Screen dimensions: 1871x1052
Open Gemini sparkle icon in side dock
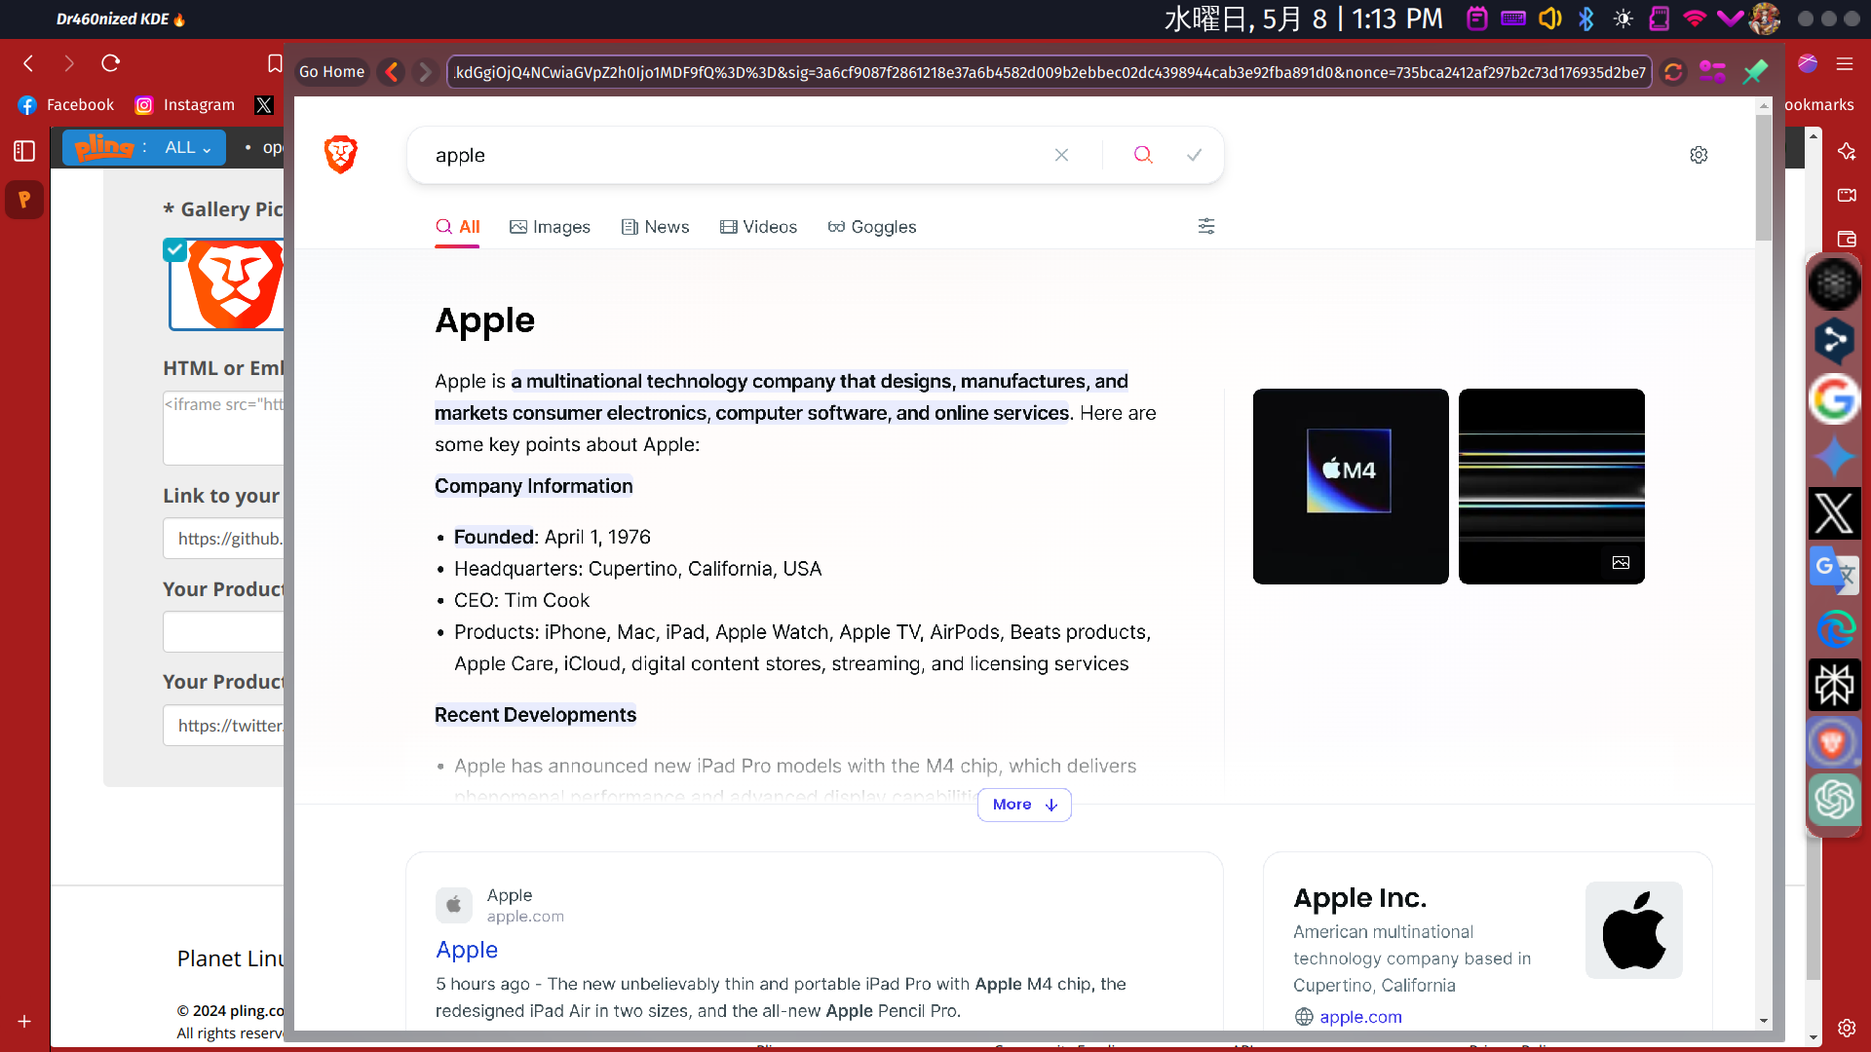point(1835,457)
